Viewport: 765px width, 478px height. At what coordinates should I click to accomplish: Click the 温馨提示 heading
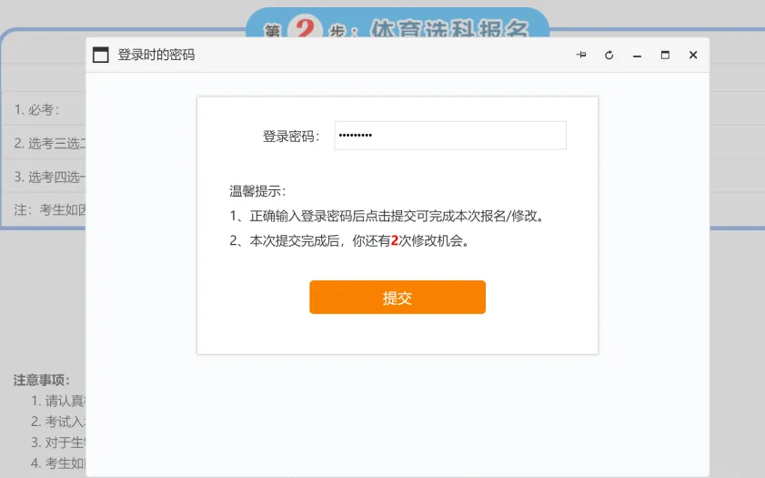[x=257, y=191]
